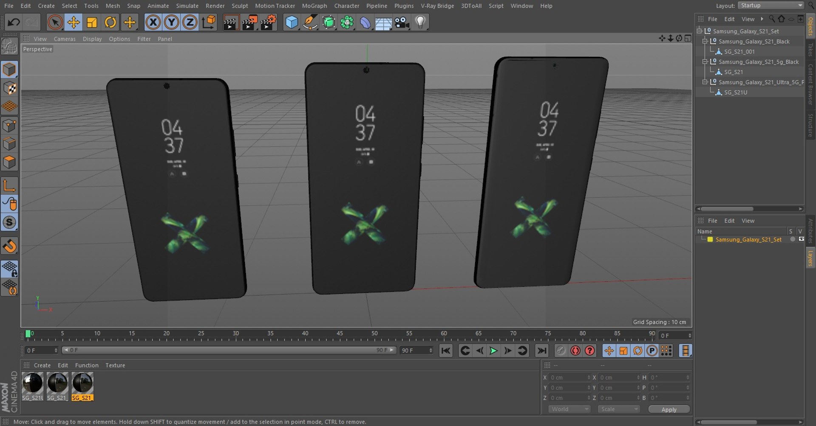Enable Axis mode
Viewport: 816px width, 426px height.
tap(9, 185)
